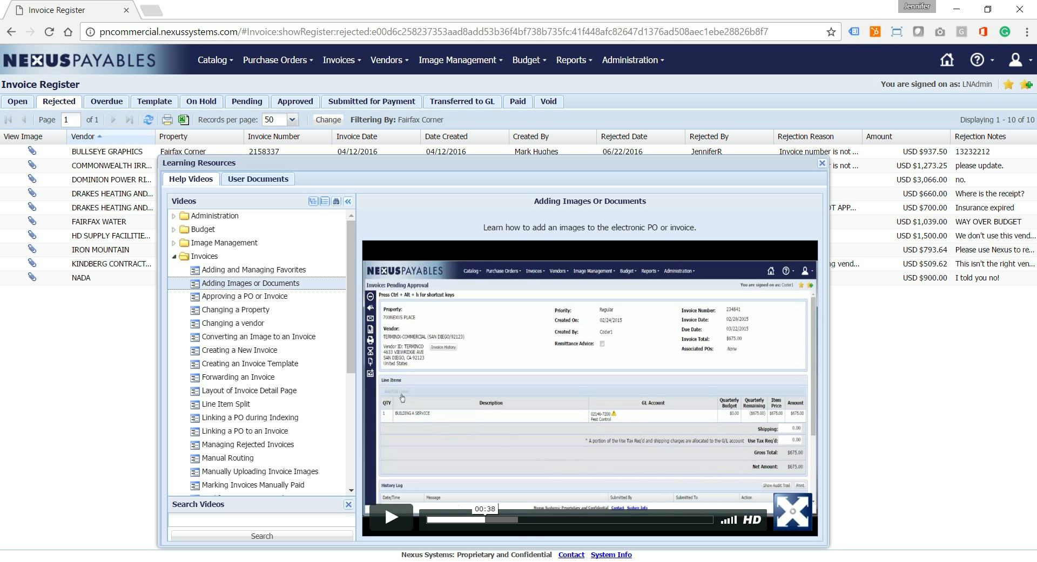Image resolution: width=1037 pixels, height=562 pixels.
Task: Click the page number input field
Action: point(71,120)
